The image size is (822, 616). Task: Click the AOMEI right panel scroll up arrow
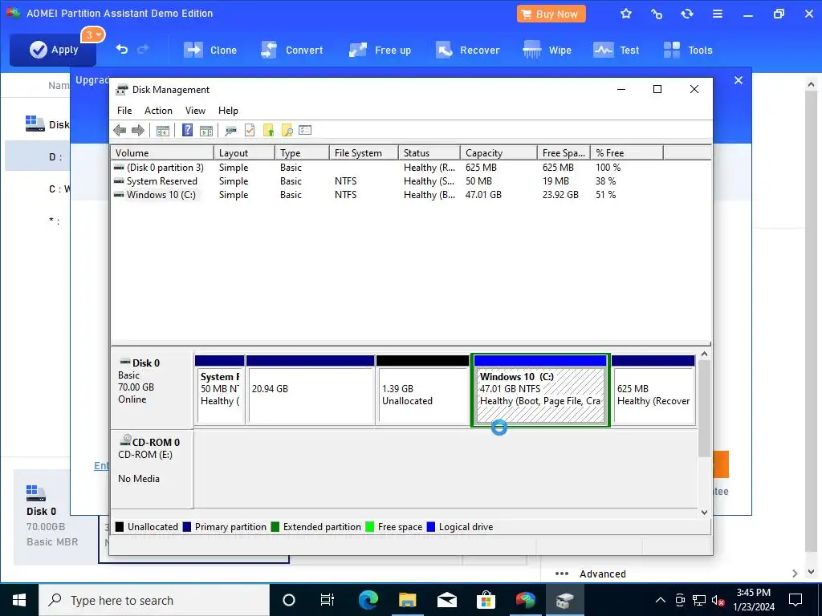812,84
